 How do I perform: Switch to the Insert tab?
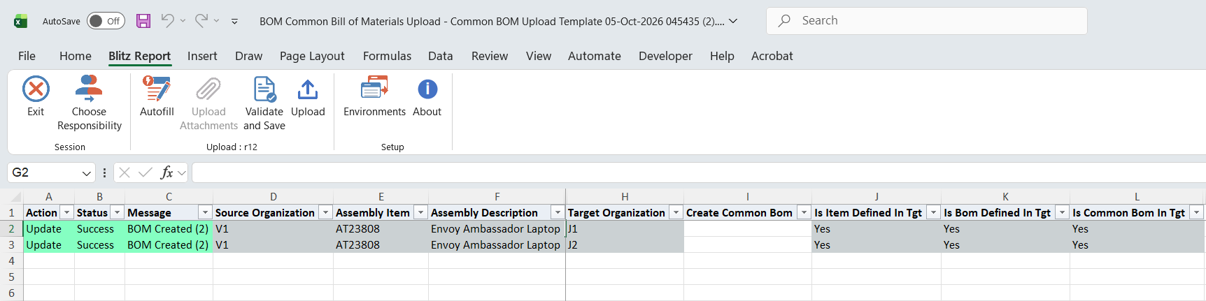click(x=202, y=56)
